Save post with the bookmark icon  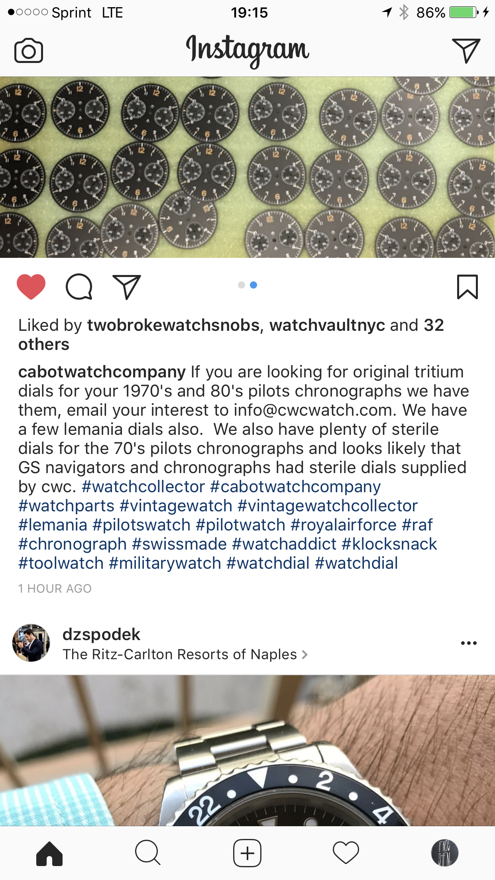(x=467, y=287)
